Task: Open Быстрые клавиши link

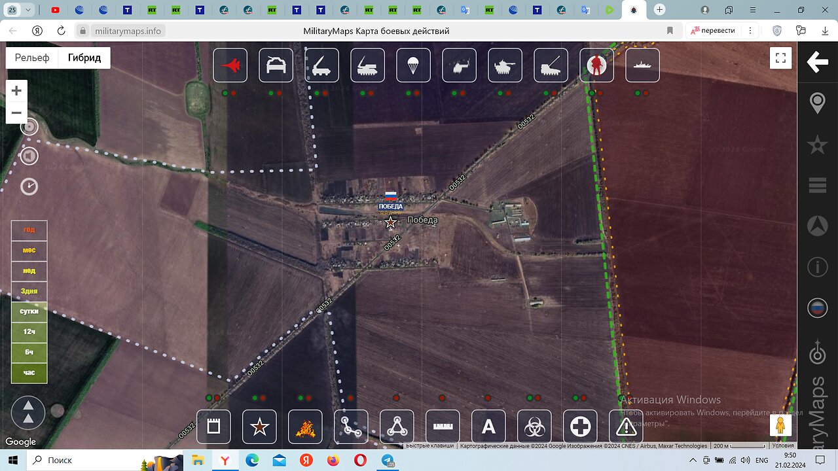Action: [429, 446]
